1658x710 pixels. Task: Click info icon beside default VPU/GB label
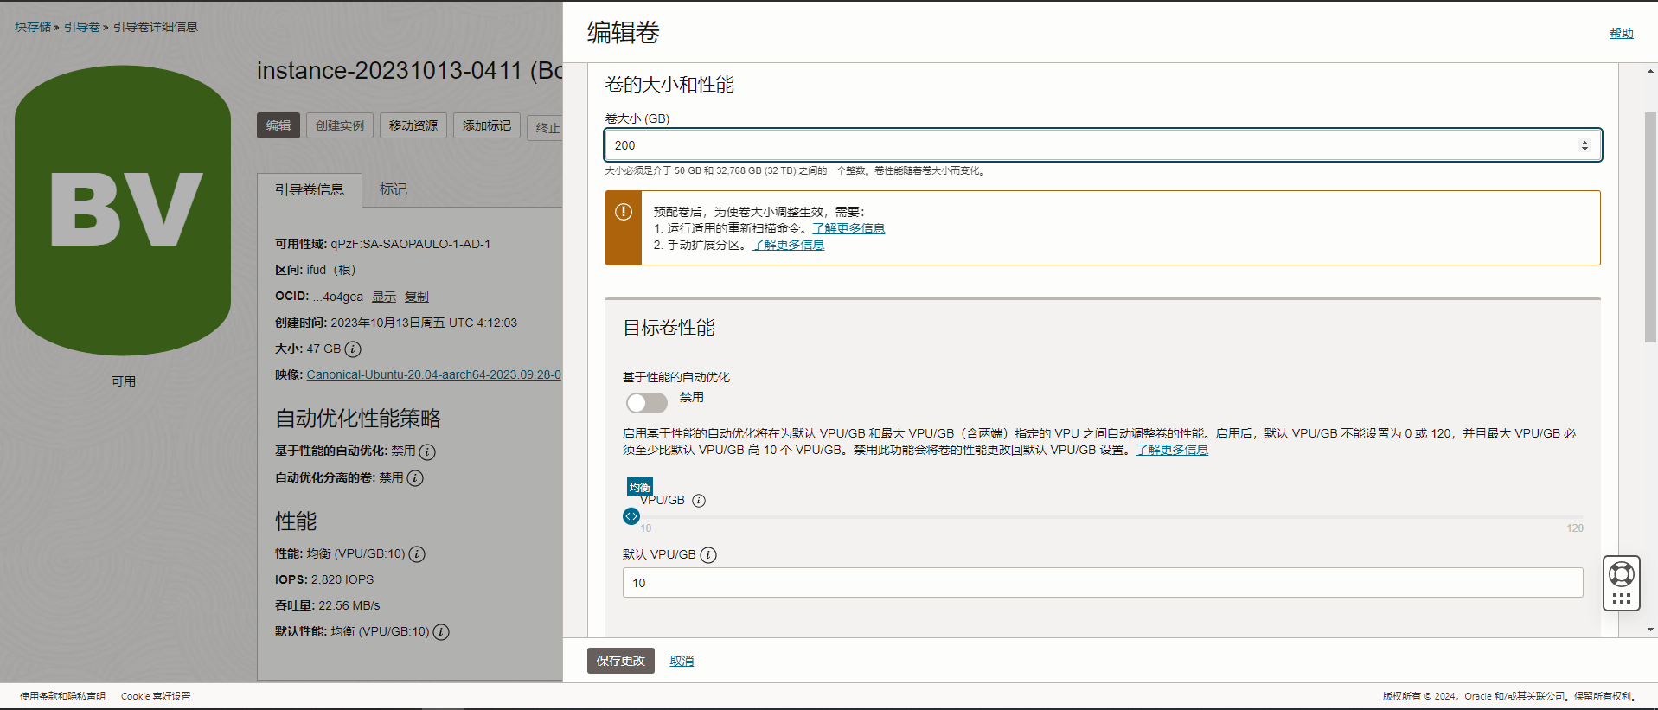708,555
